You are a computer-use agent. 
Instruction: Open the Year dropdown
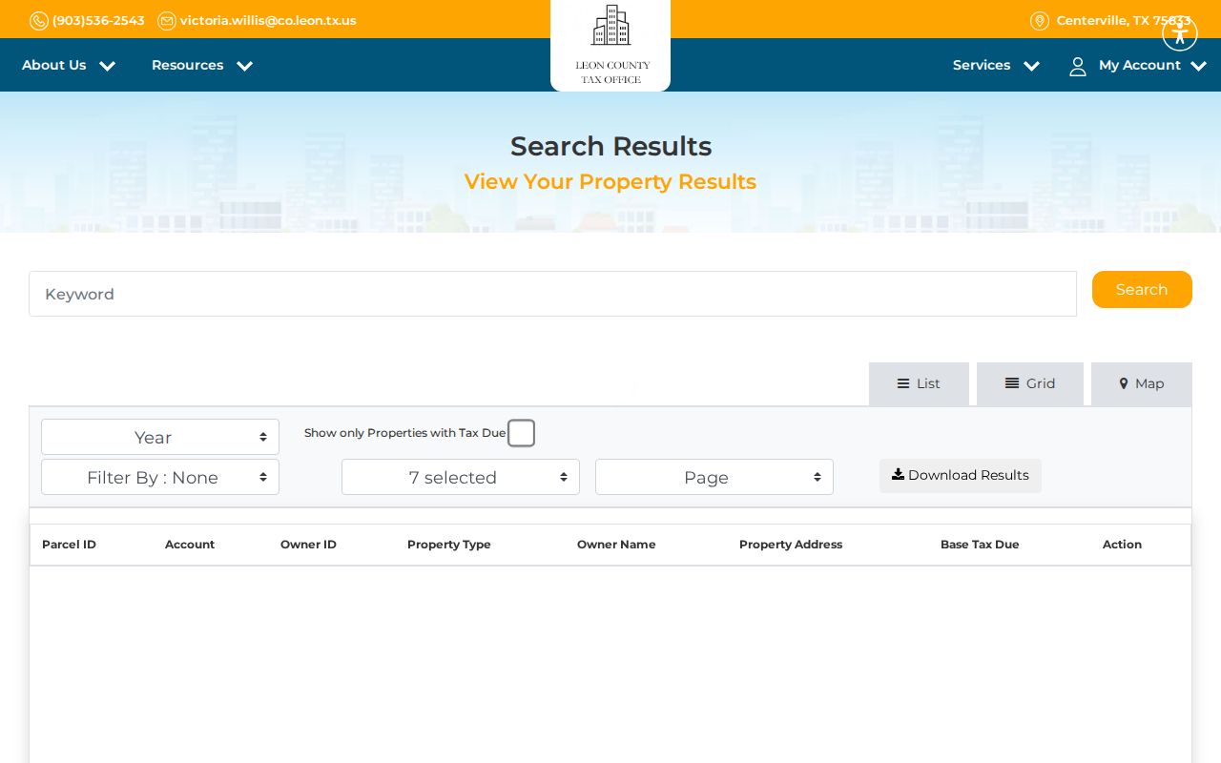(x=160, y=437)
